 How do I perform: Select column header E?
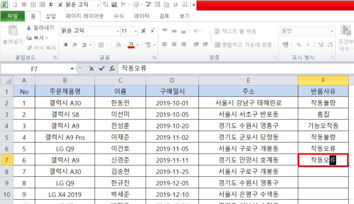[248, 81]
